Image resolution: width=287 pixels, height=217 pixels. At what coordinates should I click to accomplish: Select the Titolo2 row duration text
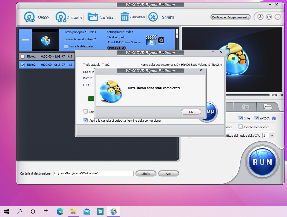click(x=53, y=65)
